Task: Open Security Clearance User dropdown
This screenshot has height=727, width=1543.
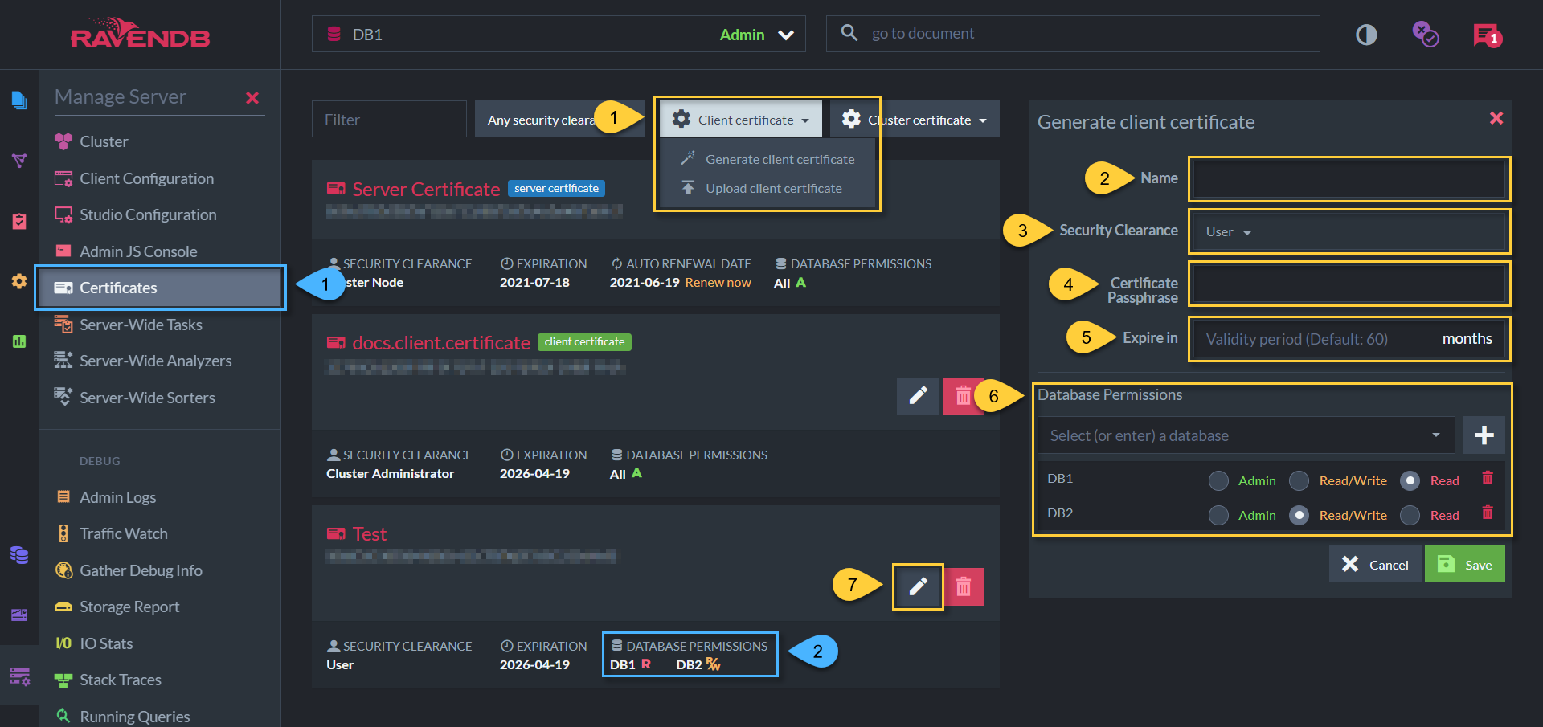Action: [1349, 231]
